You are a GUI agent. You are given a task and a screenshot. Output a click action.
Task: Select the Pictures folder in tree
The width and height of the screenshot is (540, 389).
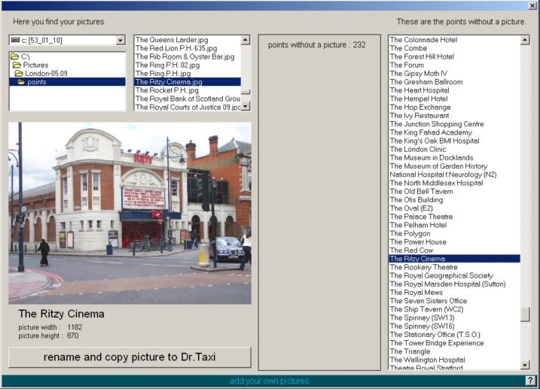pyautogui.click(x=35, y=65)
